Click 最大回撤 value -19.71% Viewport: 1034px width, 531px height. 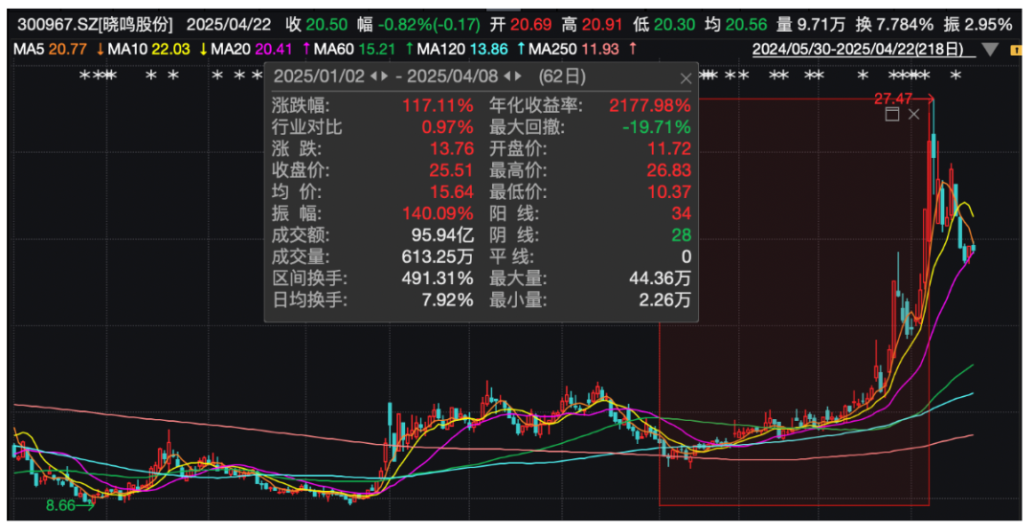tap(656, 127)
